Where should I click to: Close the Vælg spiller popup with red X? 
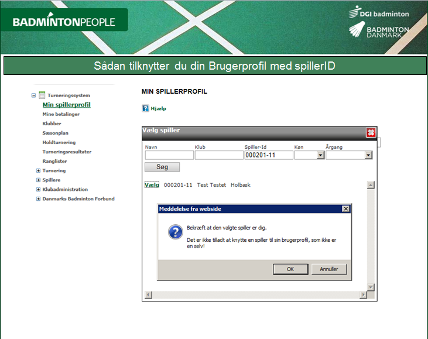click(x=371, y=132)
